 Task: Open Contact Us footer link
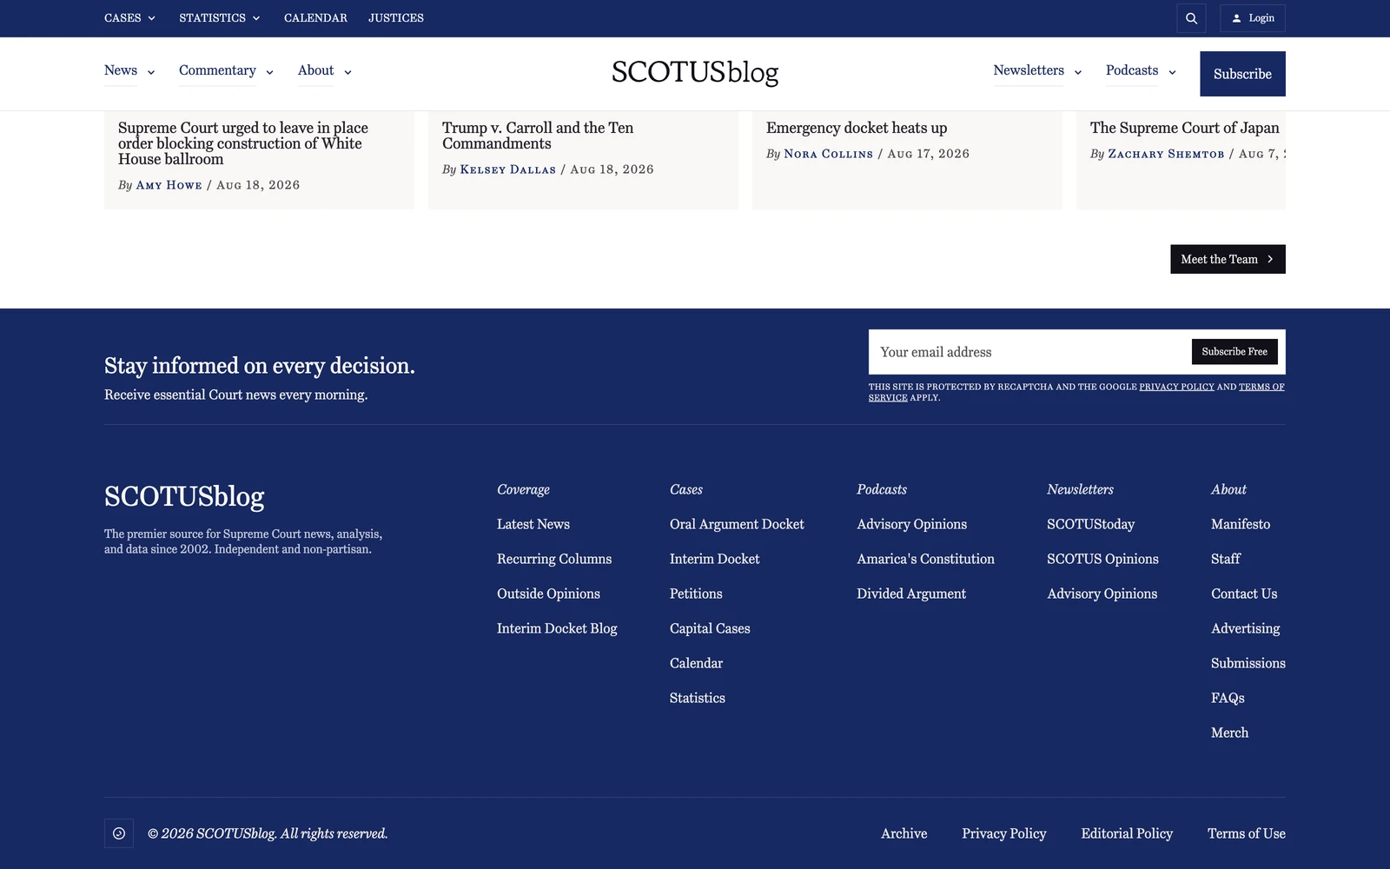click(x=1244, y=594)
